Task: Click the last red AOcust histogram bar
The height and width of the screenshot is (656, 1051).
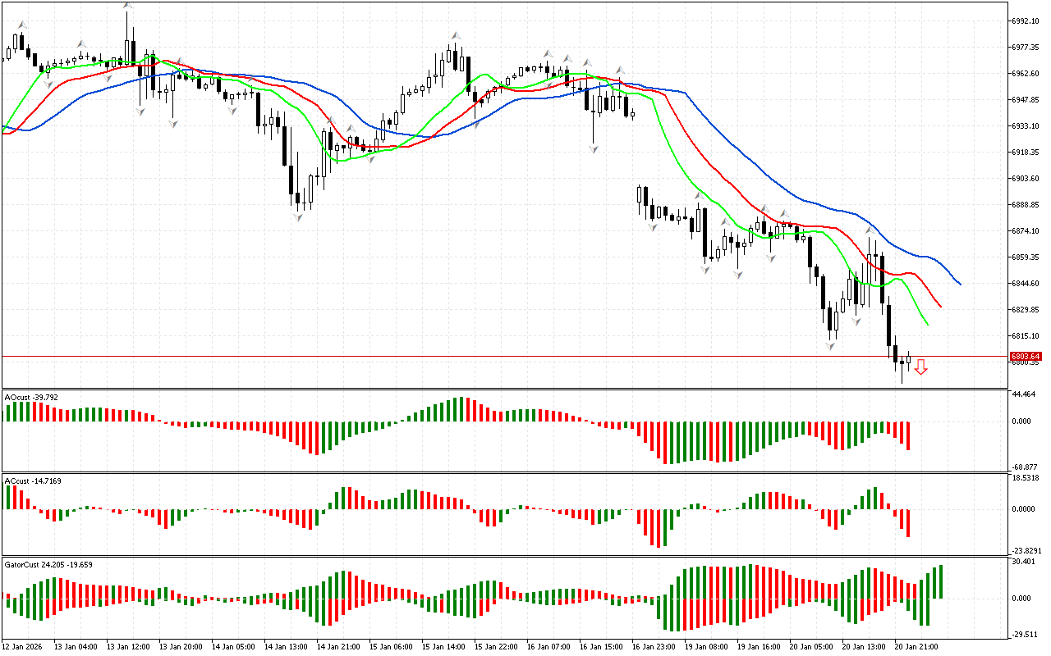Action: pos(908,435)
